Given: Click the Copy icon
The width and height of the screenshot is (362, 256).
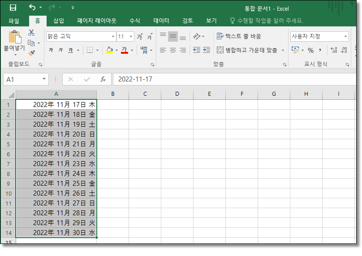Looking at the screenshot, I should [x=31, y=43].
